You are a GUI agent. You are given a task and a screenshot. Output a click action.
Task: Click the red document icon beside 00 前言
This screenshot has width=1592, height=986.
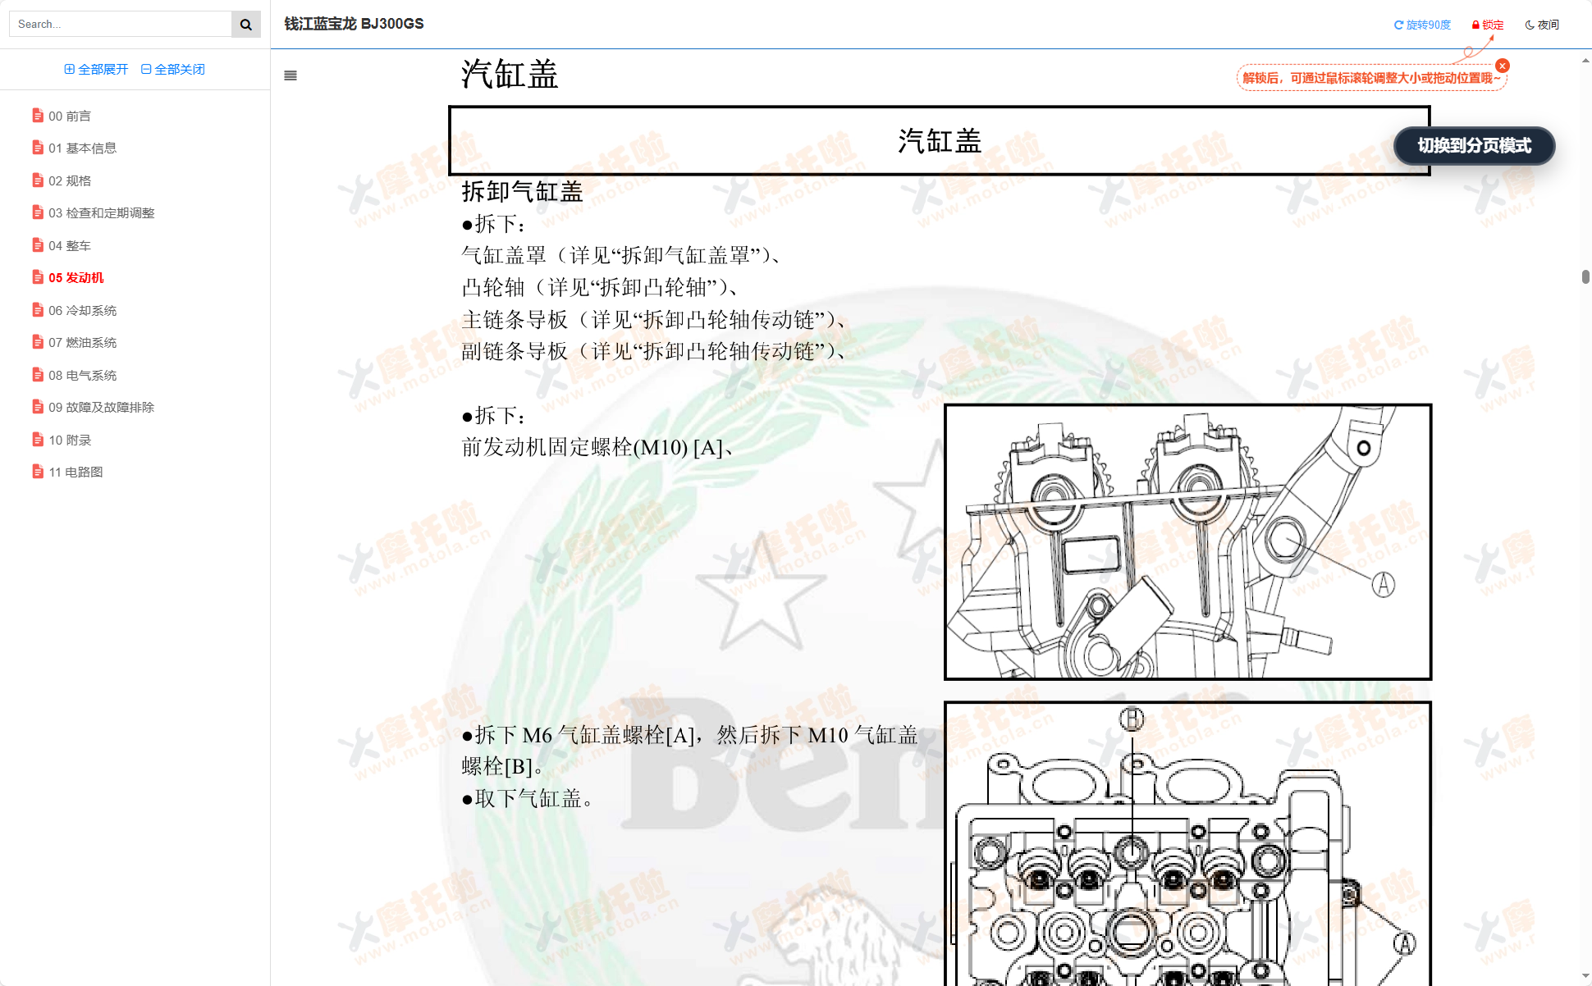[37, 115]
